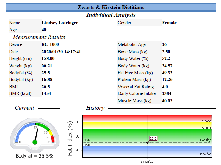Click the Current section heading
This screenshot has height=165, width=221.
24,108
